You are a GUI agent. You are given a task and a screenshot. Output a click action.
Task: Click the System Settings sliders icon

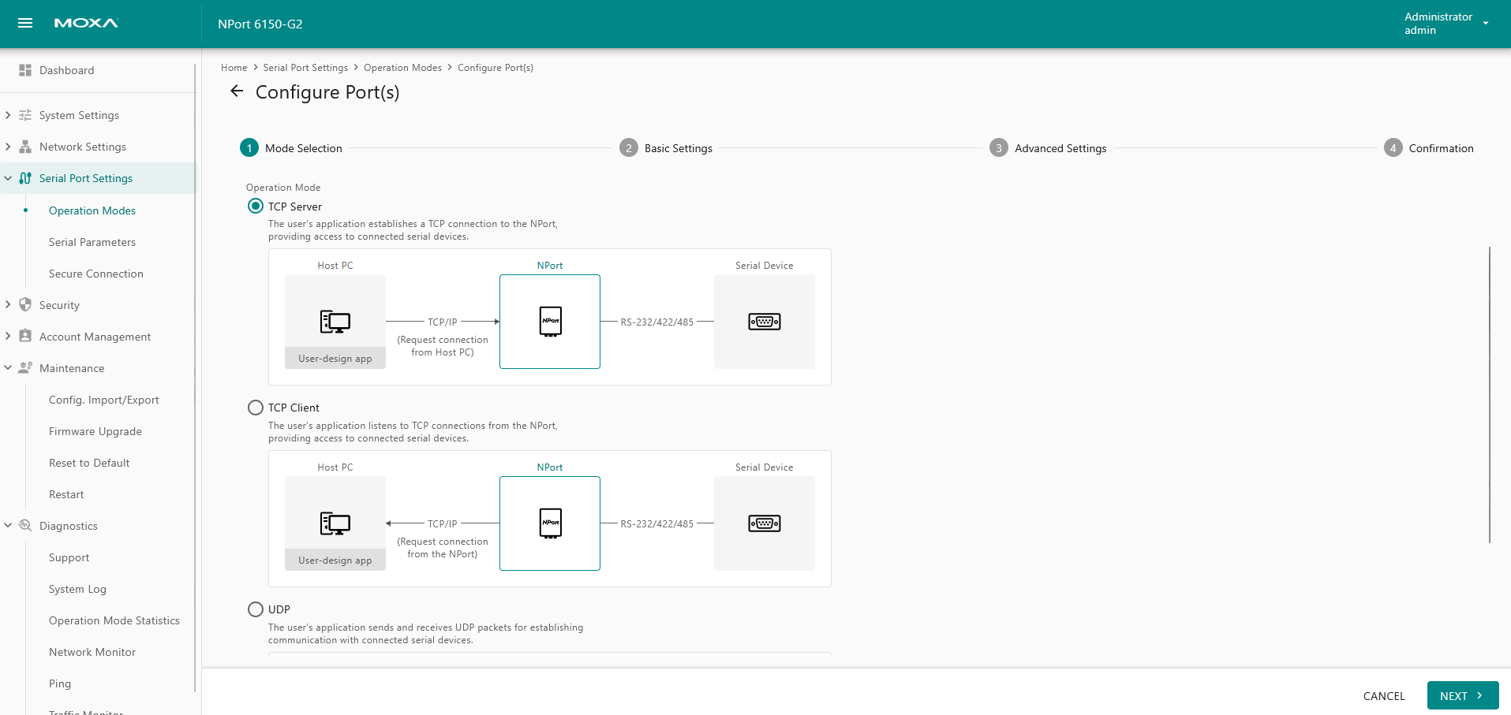(25, 115)
